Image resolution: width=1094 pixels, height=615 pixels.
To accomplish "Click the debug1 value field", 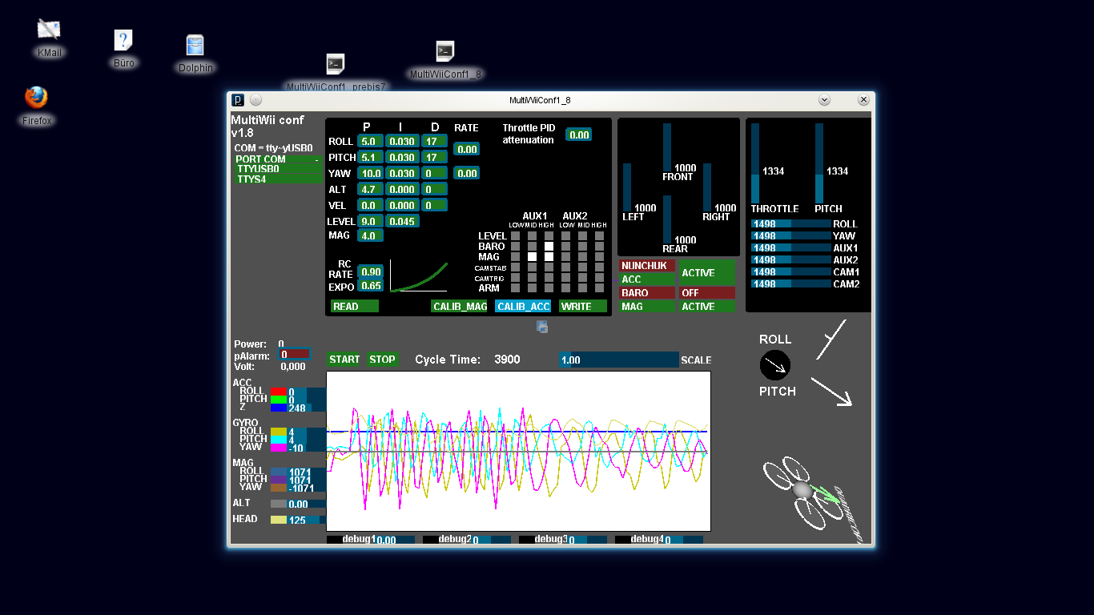I will pyautogui.click(x=394, y=540).
